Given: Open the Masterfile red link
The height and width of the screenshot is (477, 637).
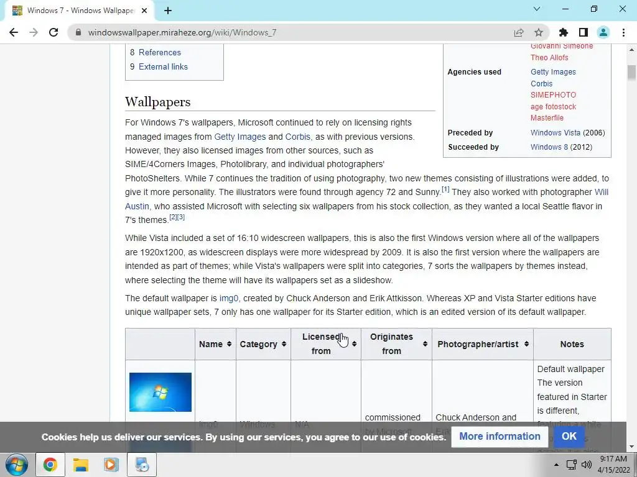Looking at the screenshot, I should [547, 118].
